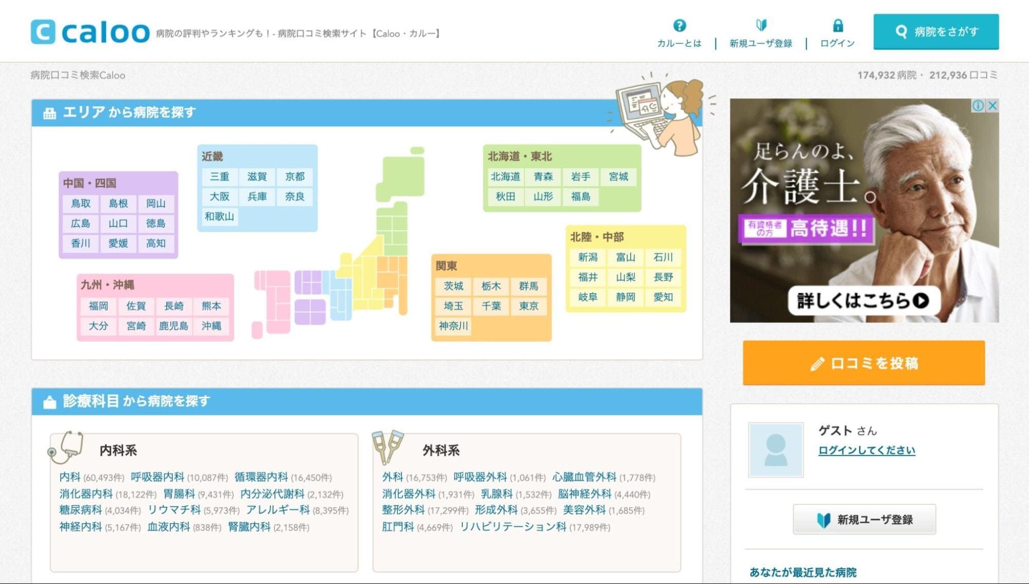Click the 病院口コミ検索Caloo breadcrumb
This screenshot has height=584, width=1029.
pyautogui.click(x=78, y=75)
